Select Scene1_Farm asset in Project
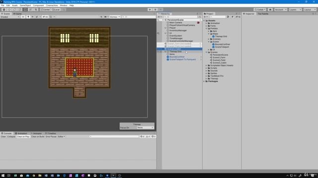 coord(219,57)
